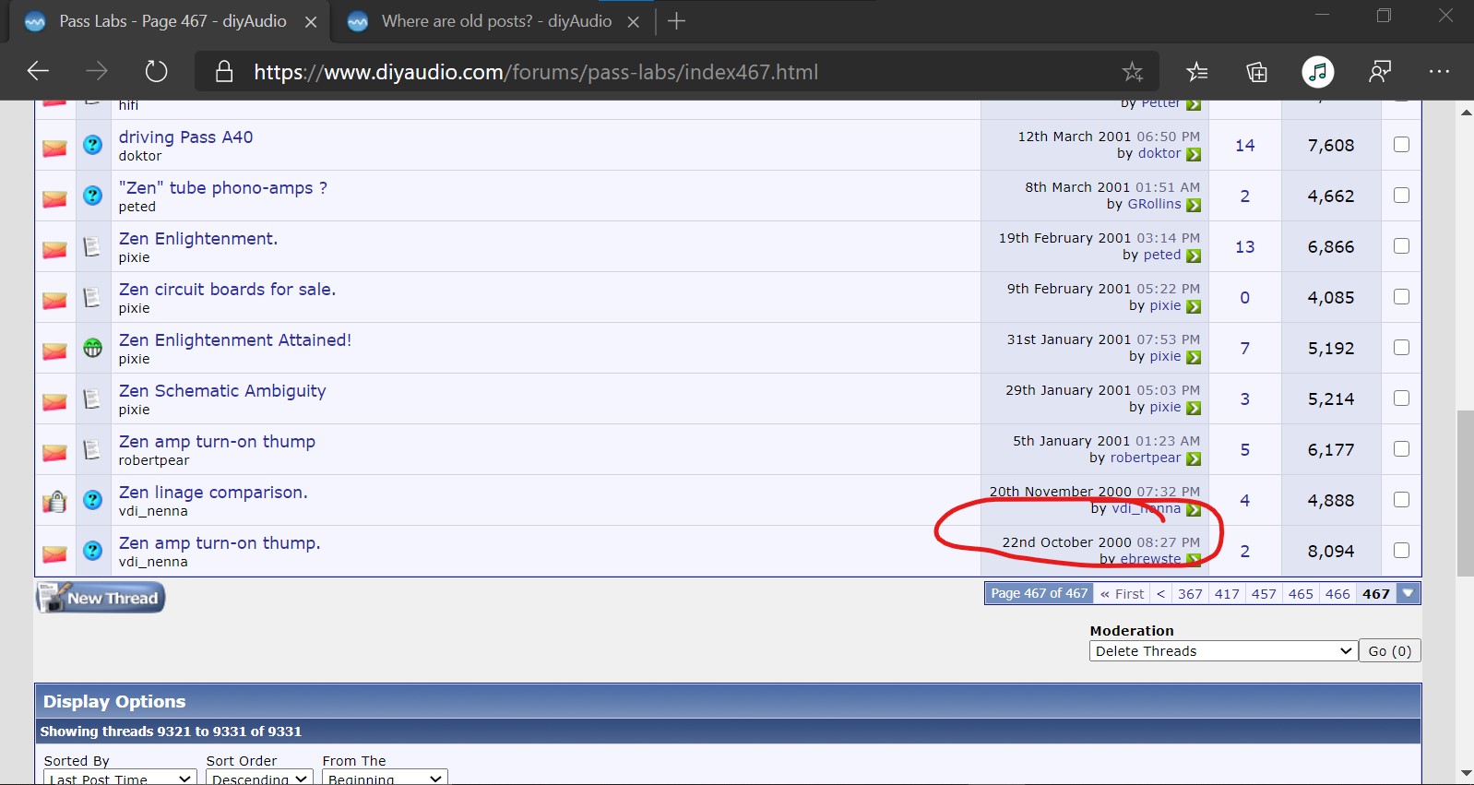The width and height of the screenshot is (1474, 785).
Task: Go to last post by peted arrow
Action: coord(1194,256)
